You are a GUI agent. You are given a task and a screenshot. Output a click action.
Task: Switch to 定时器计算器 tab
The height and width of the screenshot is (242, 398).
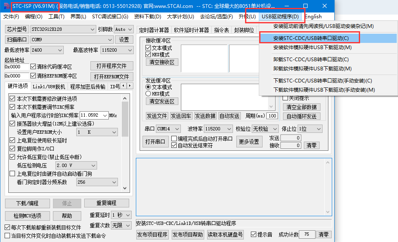point(154,30)
